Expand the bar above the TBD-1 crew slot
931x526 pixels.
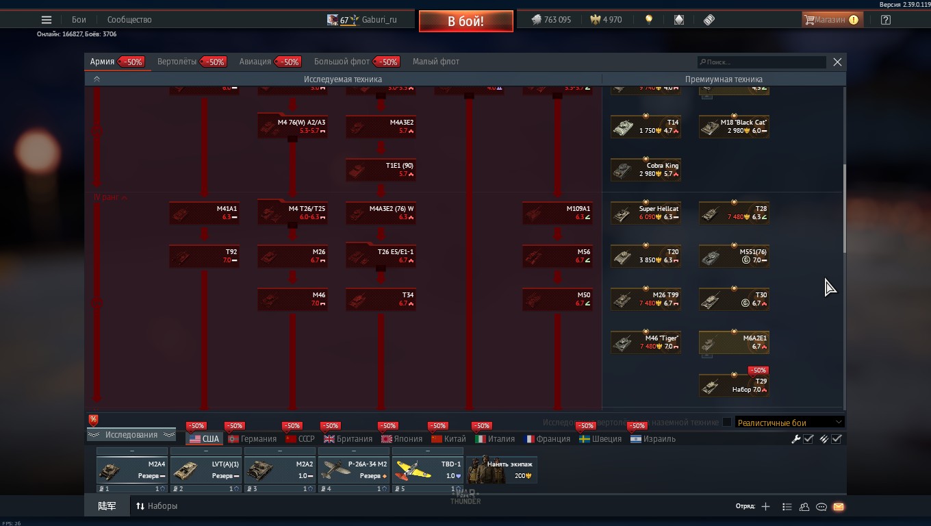pyautogui.click(x=428, y=451)
